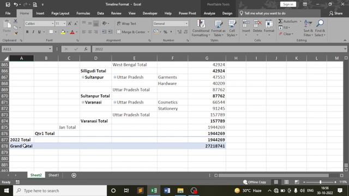Click the Page Layout view icon in status bar
Screen dimensions: 349x196
pos(286,182)
